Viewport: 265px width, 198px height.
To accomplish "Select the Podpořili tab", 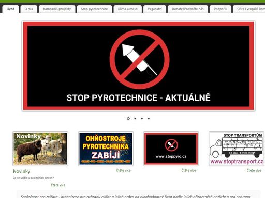I will click(x=220, y=9).
